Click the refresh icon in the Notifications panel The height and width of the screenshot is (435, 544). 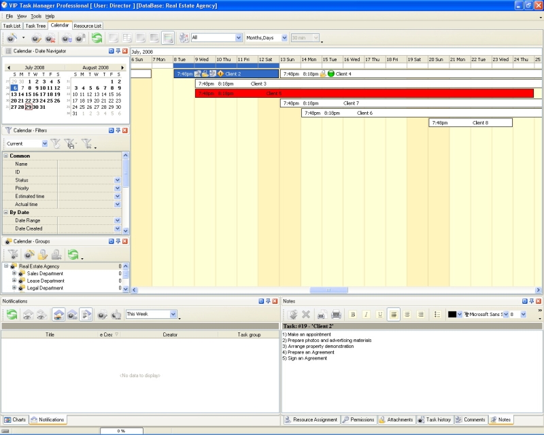tap(12, 315)
